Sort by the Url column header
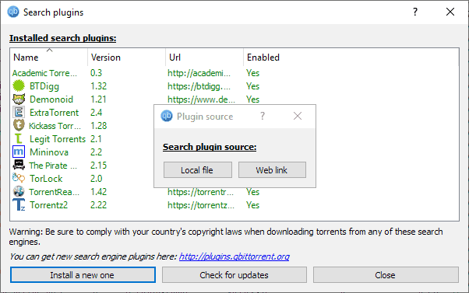 point(204,58)
